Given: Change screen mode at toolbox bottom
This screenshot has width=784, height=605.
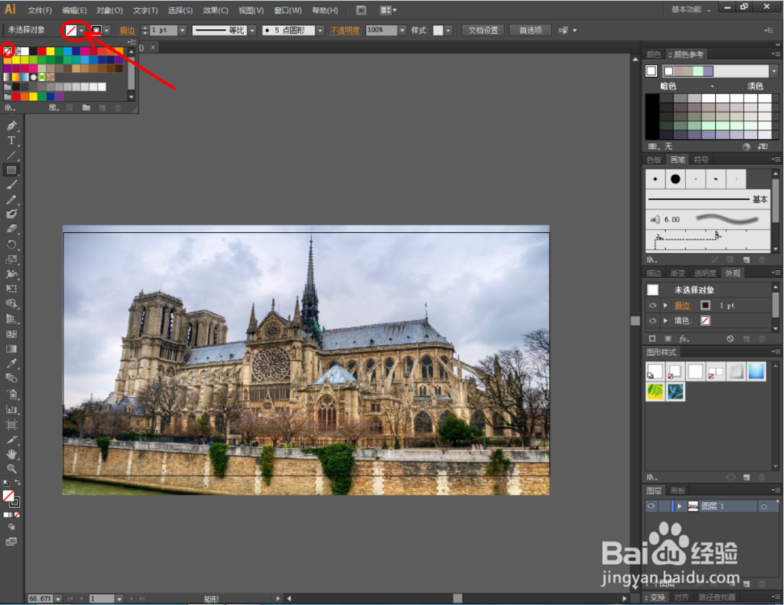Looking at the screenshot, I should click(11, 541).
